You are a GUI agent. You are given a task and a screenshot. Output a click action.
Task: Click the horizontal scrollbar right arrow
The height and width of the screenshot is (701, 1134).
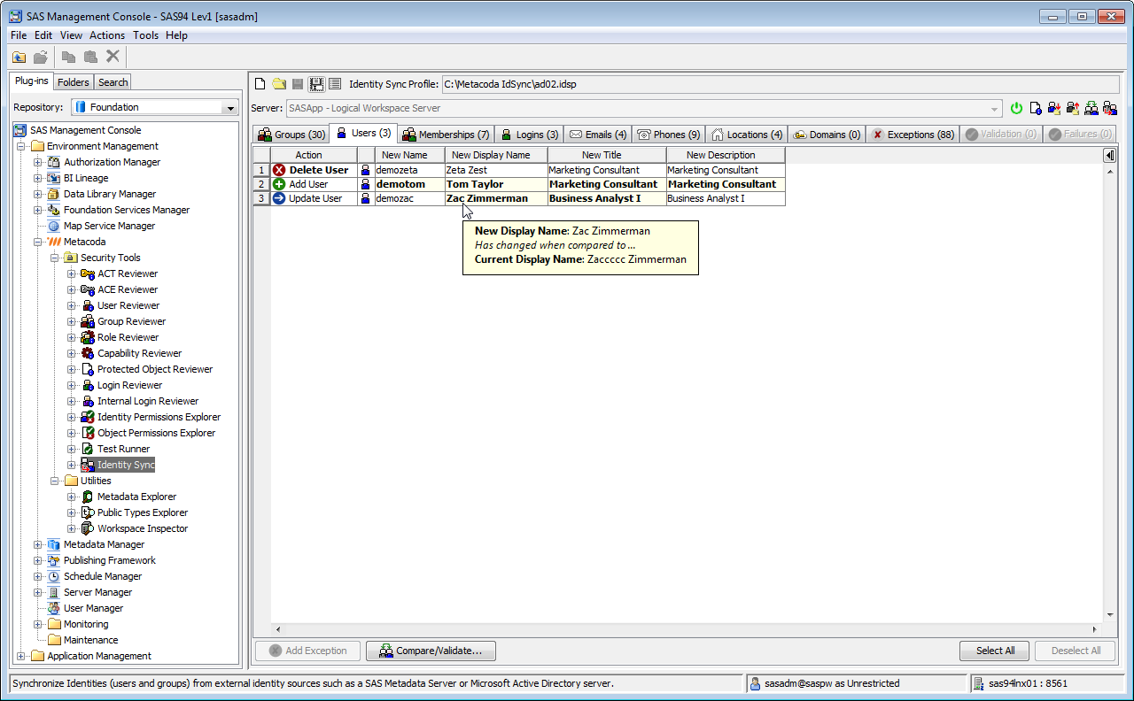(x=1094, y=629)
